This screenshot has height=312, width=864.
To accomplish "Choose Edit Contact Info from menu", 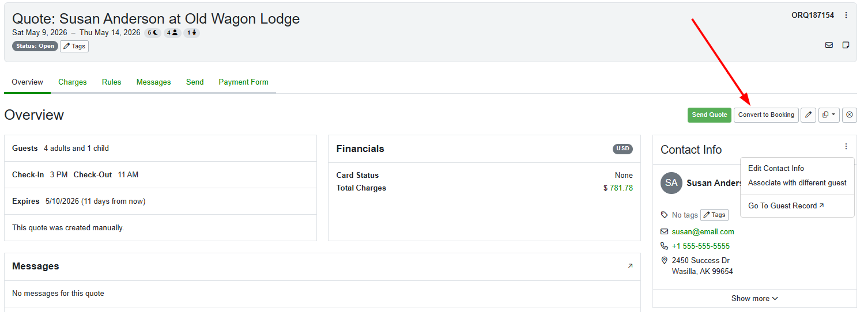I will [x=776, y=168].
